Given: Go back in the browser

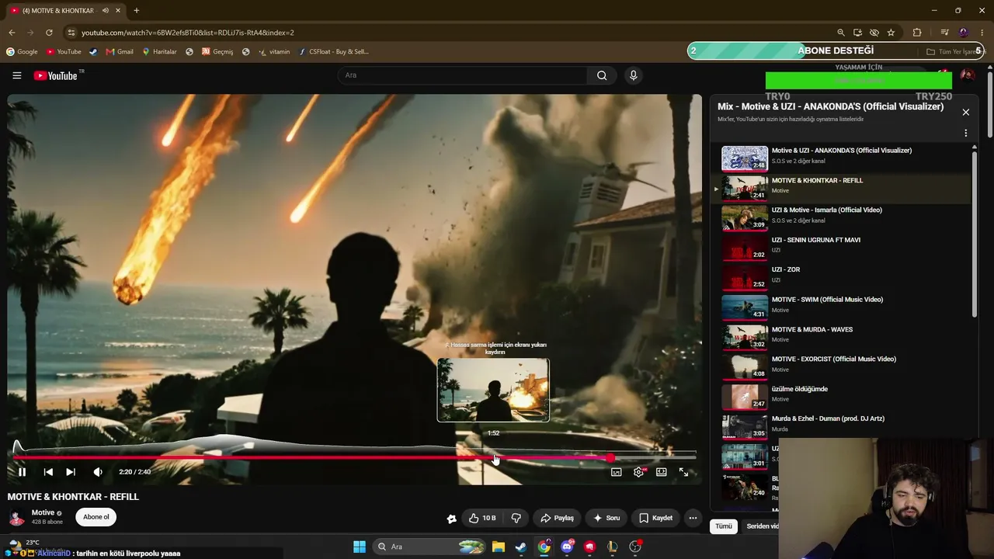Looking at the screenshot, I should coord(12,33).
